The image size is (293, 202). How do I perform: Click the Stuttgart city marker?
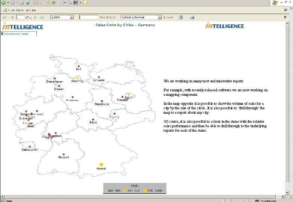pos(63,154)
